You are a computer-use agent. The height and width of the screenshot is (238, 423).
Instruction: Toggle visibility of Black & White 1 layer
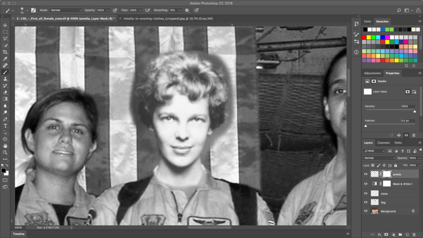[x=366, y=184]
